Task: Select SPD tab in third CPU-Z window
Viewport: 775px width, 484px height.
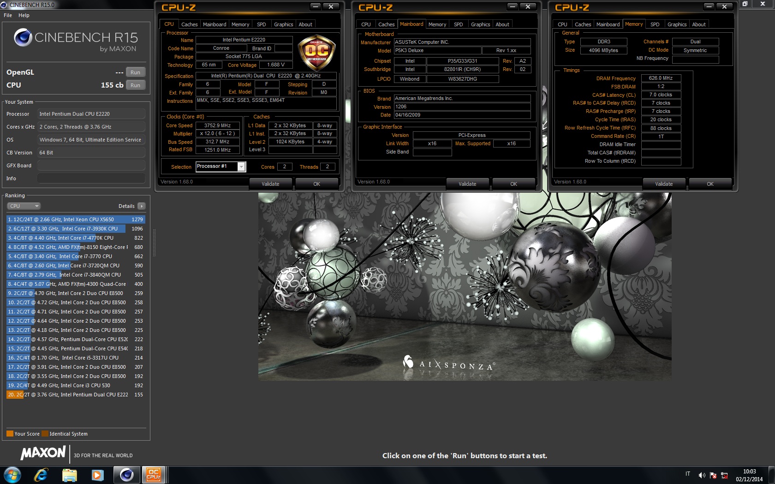Action: pyautogui.click(x=655, y=24)
